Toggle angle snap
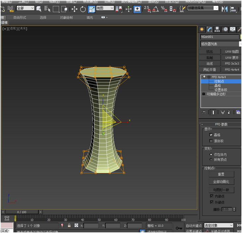The height and width of the screenshot is (233, 242). point(156,9)
